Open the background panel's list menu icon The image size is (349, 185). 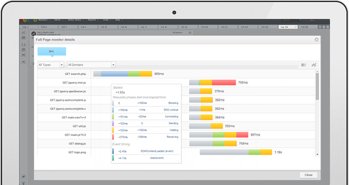pos(190,33)
